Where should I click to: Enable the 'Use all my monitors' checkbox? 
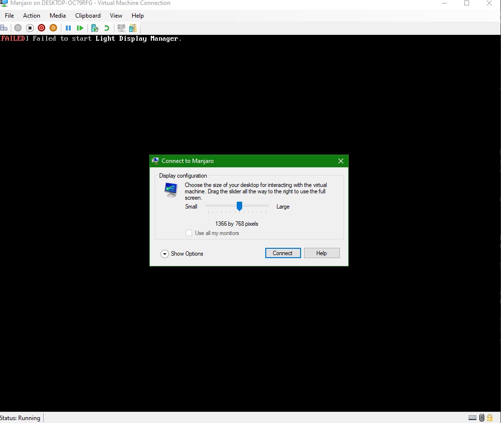189,233
